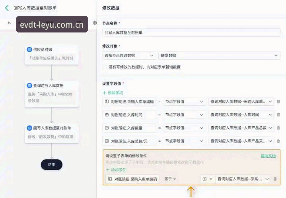The height and width of the screenshot is (198, 286).
Task: Go back using the green back arrow
Action: click(x=7, y=8)
